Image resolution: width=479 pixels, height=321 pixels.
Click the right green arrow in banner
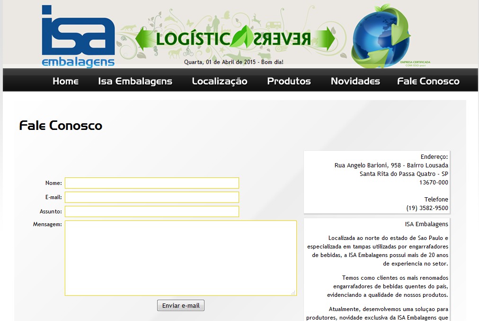point(326,39)
